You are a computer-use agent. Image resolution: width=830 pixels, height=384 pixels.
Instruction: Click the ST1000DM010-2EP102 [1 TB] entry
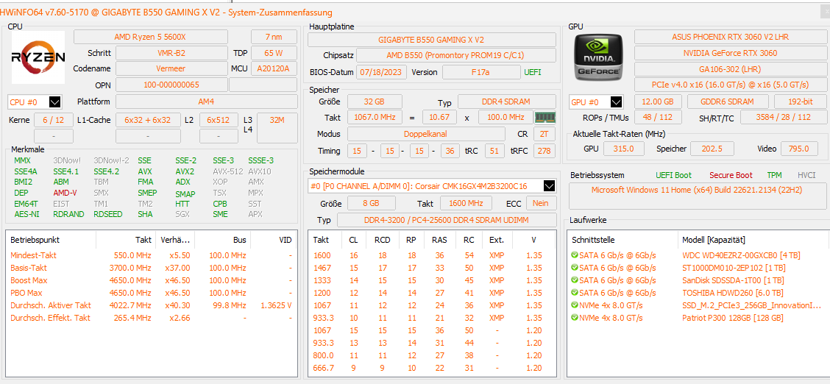[x=734, y=268]
